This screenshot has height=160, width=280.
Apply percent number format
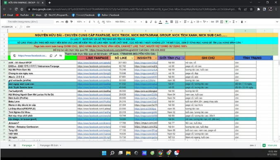tap(94, 22)
